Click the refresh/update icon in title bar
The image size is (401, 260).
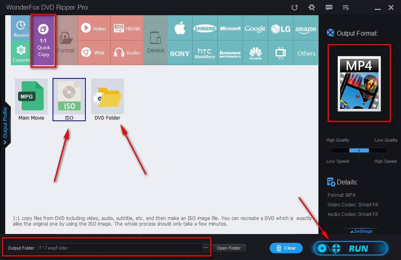tap(295, 7)
